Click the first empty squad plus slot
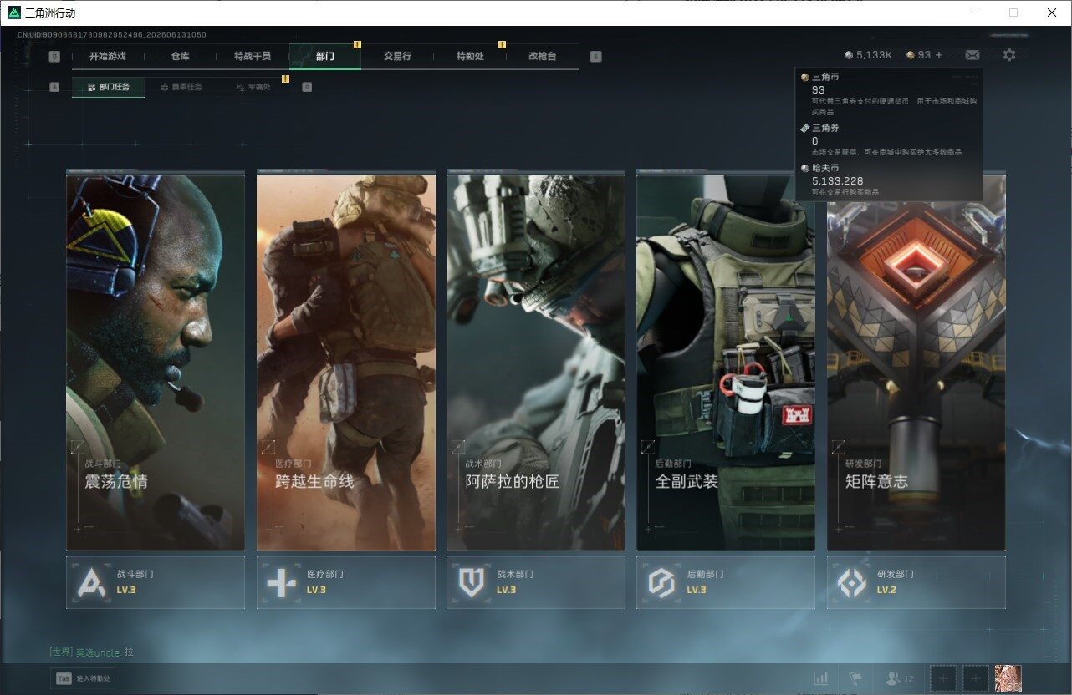This screenshot has height=695, width=1072. [943, 678]
